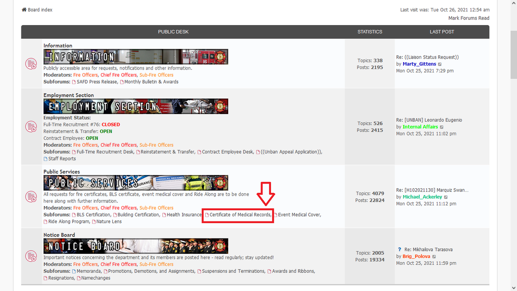517x291 pixels.
Task: Click the PUBLIC SERVICES banner image
Action: click(136, 183)
